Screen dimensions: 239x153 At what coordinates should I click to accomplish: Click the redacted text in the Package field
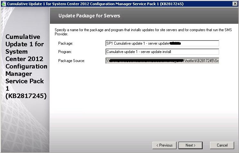click(175, 43)
